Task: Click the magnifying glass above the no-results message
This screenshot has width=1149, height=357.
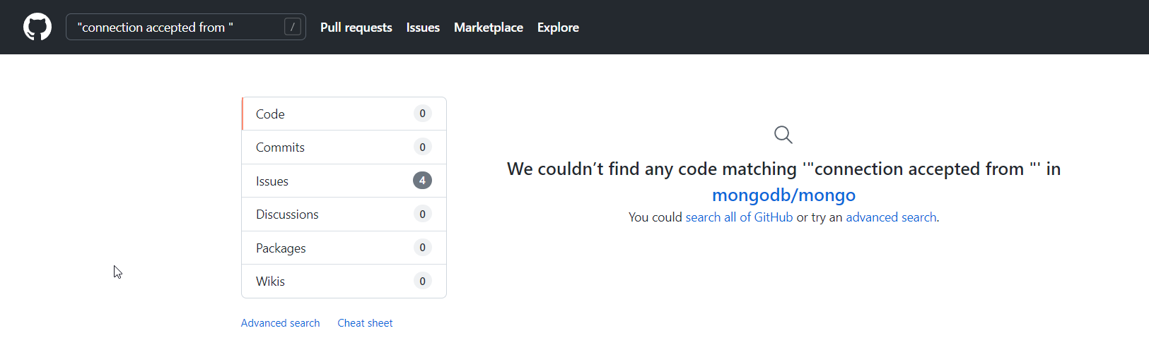Action: [783, 134]
